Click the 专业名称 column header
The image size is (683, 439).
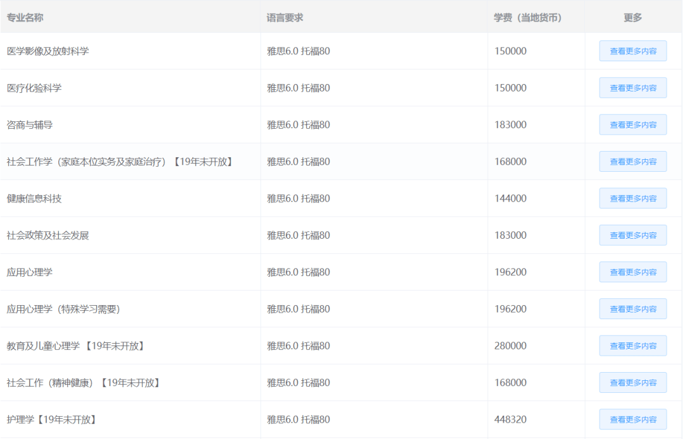[25, 18]
